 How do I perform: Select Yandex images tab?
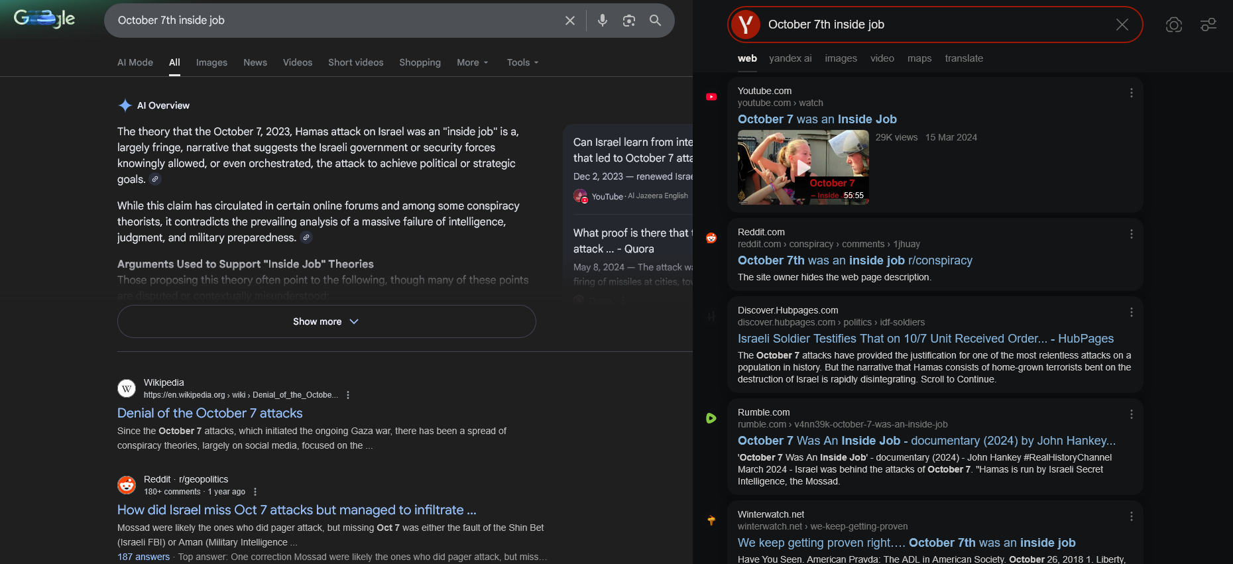pos(841,58)
